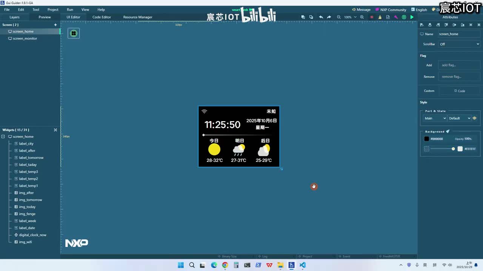483x271 pixels.
Task: Align widgets to horizontal center
Action: tap(430, 25)
